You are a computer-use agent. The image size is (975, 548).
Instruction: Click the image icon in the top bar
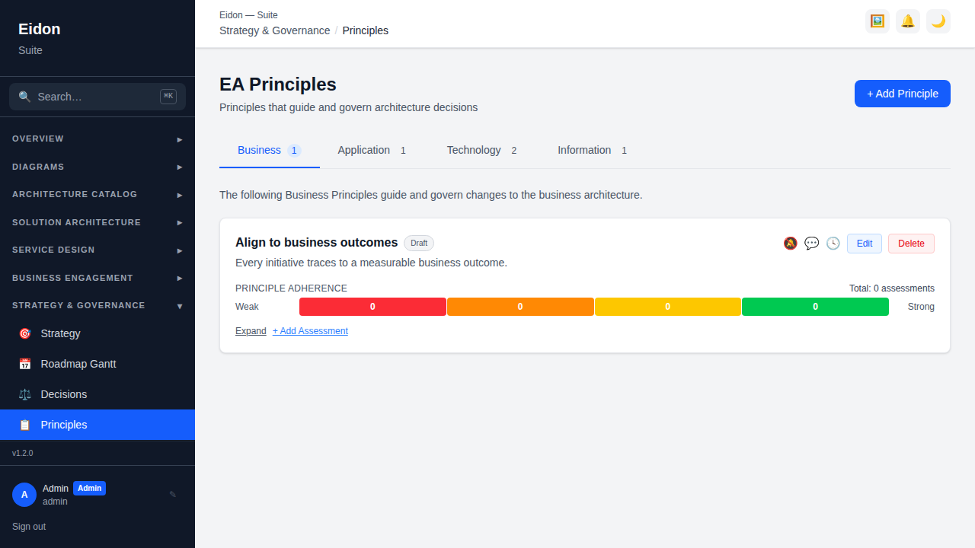(877, 21)
